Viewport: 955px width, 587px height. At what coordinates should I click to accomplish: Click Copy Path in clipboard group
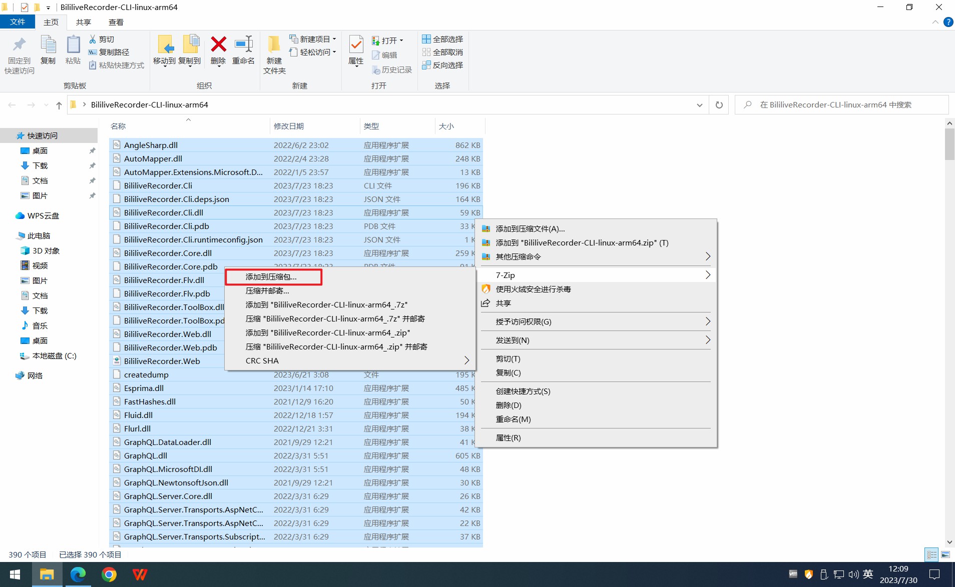[109, 52]
